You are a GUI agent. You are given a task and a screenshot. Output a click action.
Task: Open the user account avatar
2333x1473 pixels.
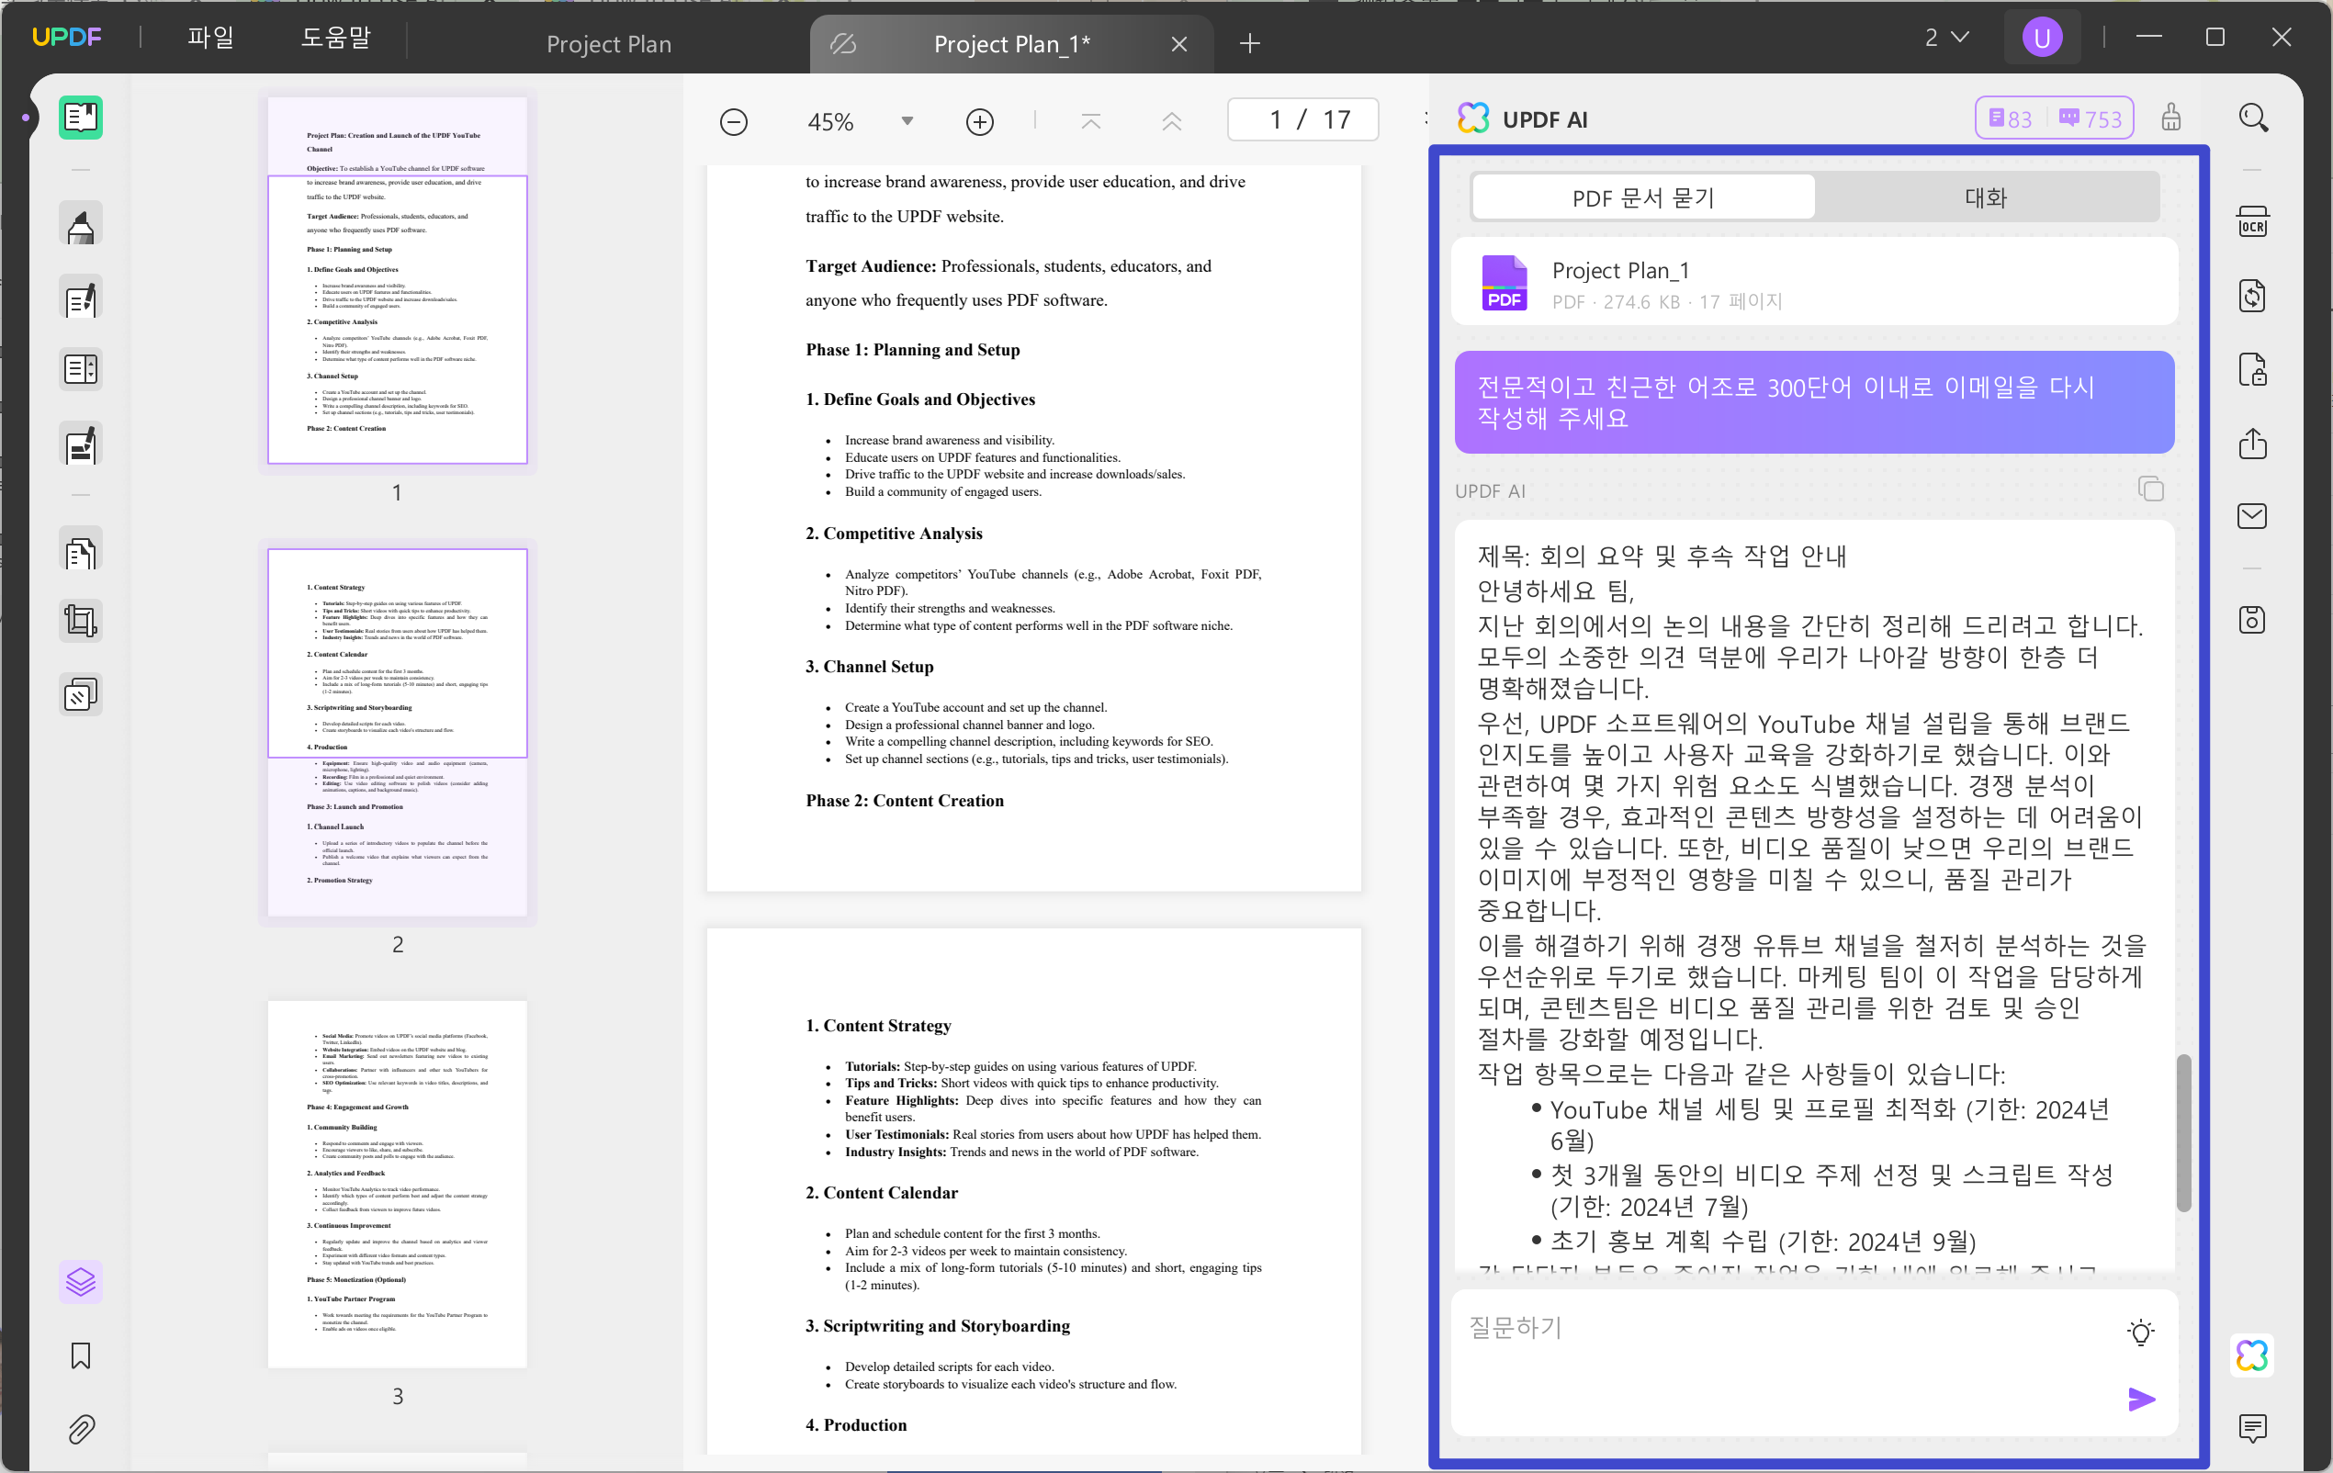[2041, 38]
